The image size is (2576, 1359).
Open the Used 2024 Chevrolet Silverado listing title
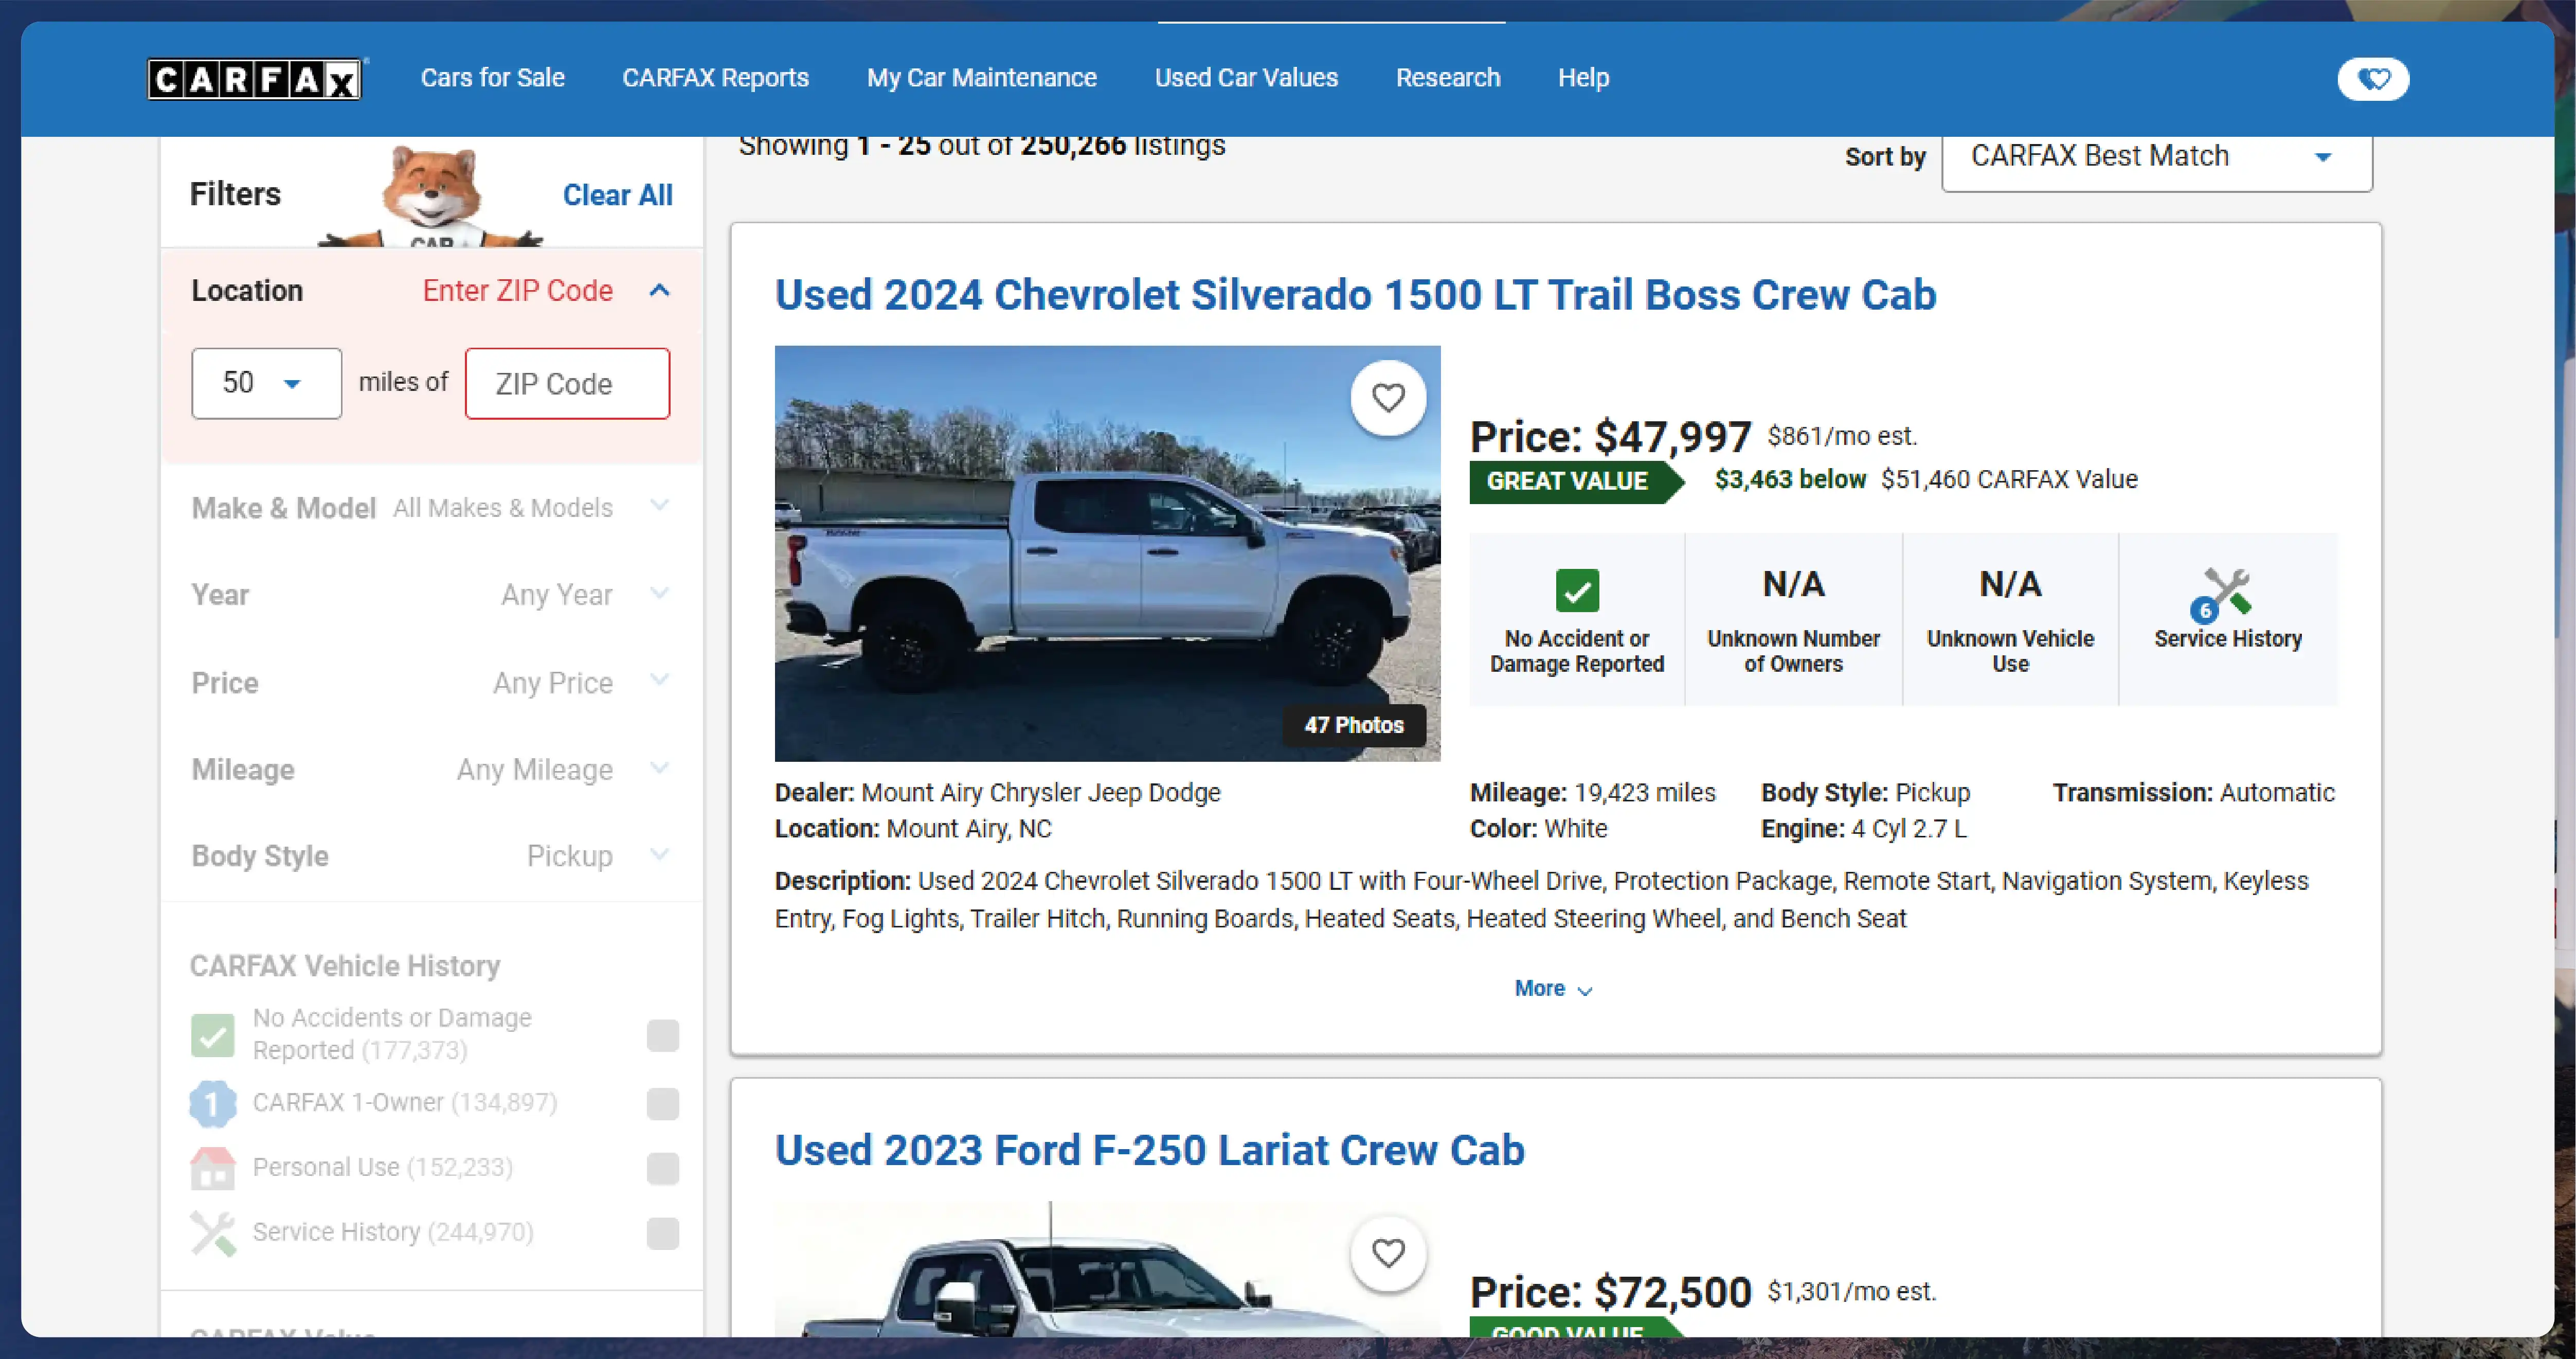(1355, 295)
